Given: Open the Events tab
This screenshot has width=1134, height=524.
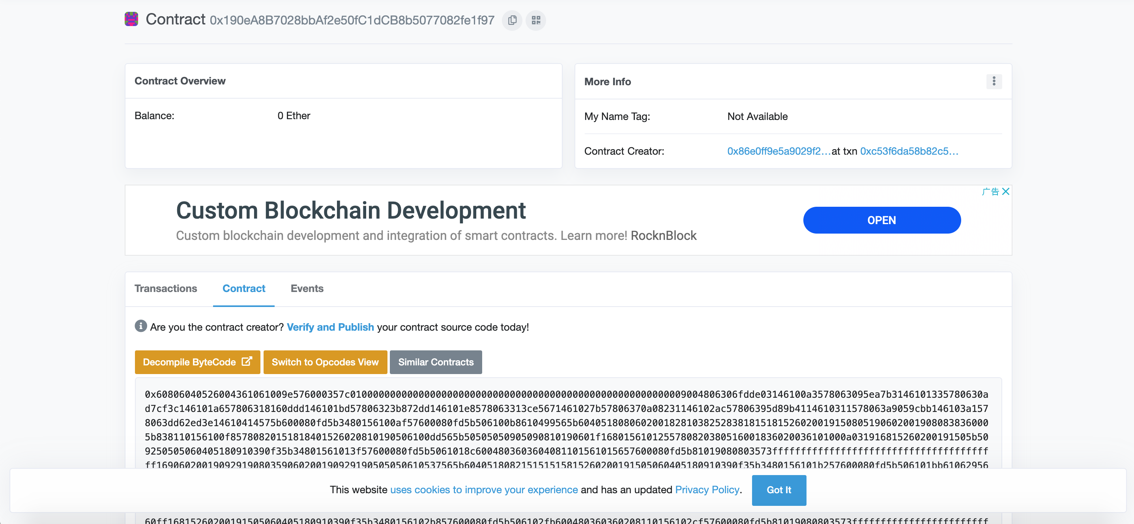Looking at the screenshot, I should tap(307, 288).
